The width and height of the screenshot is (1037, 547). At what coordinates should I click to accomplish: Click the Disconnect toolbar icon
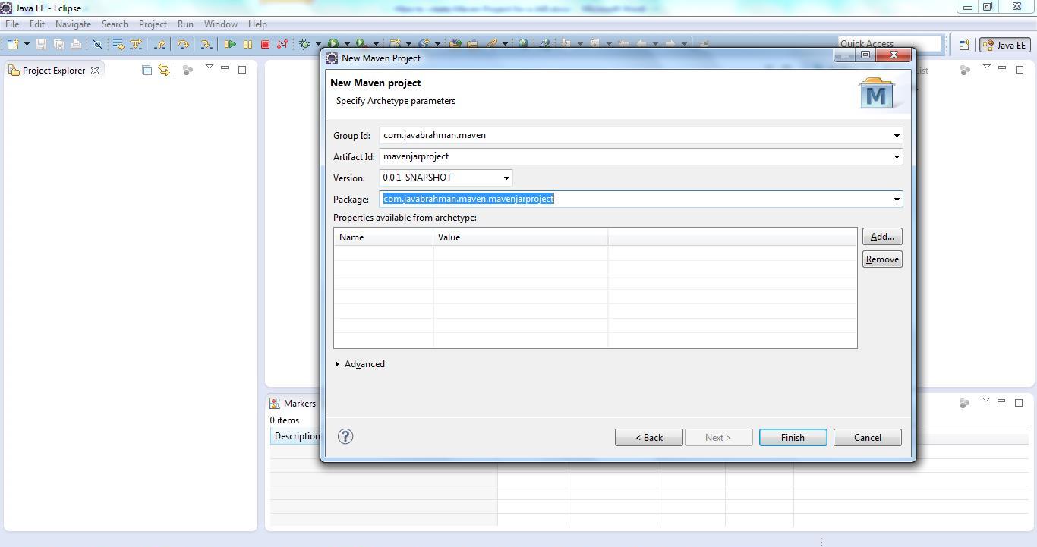(282, 44)
